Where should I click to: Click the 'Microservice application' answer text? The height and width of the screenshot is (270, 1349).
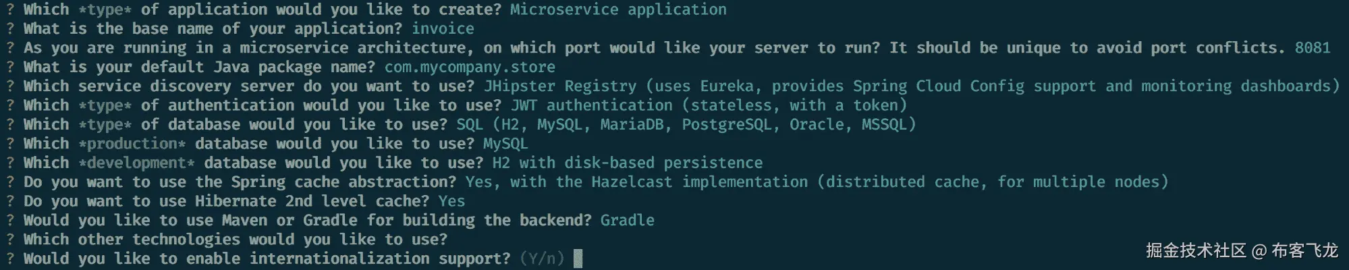[618, 9]
